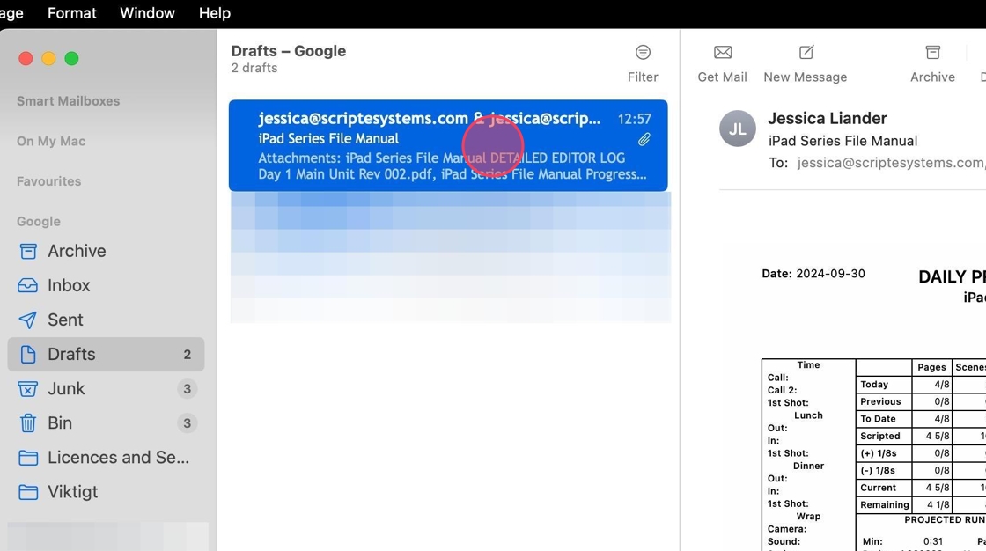Expand the Smart Mailboxes section
This screenshot has height=551, width=986.
68,101
